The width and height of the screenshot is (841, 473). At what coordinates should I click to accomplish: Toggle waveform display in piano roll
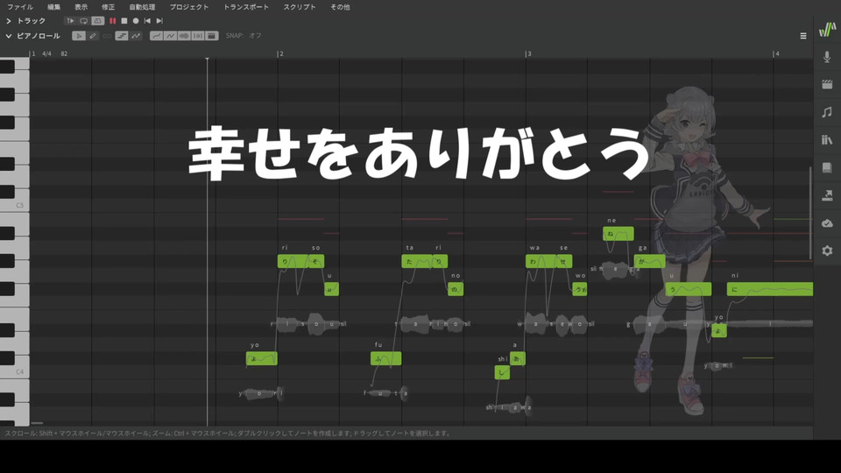click(x=184, y=36)
